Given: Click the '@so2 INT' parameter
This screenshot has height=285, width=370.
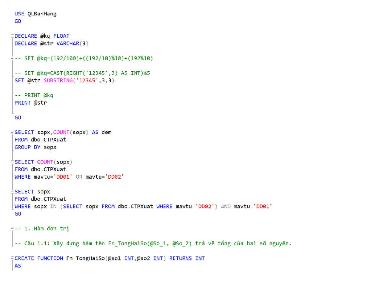Looking at the screenshot, I should (150, 258).
